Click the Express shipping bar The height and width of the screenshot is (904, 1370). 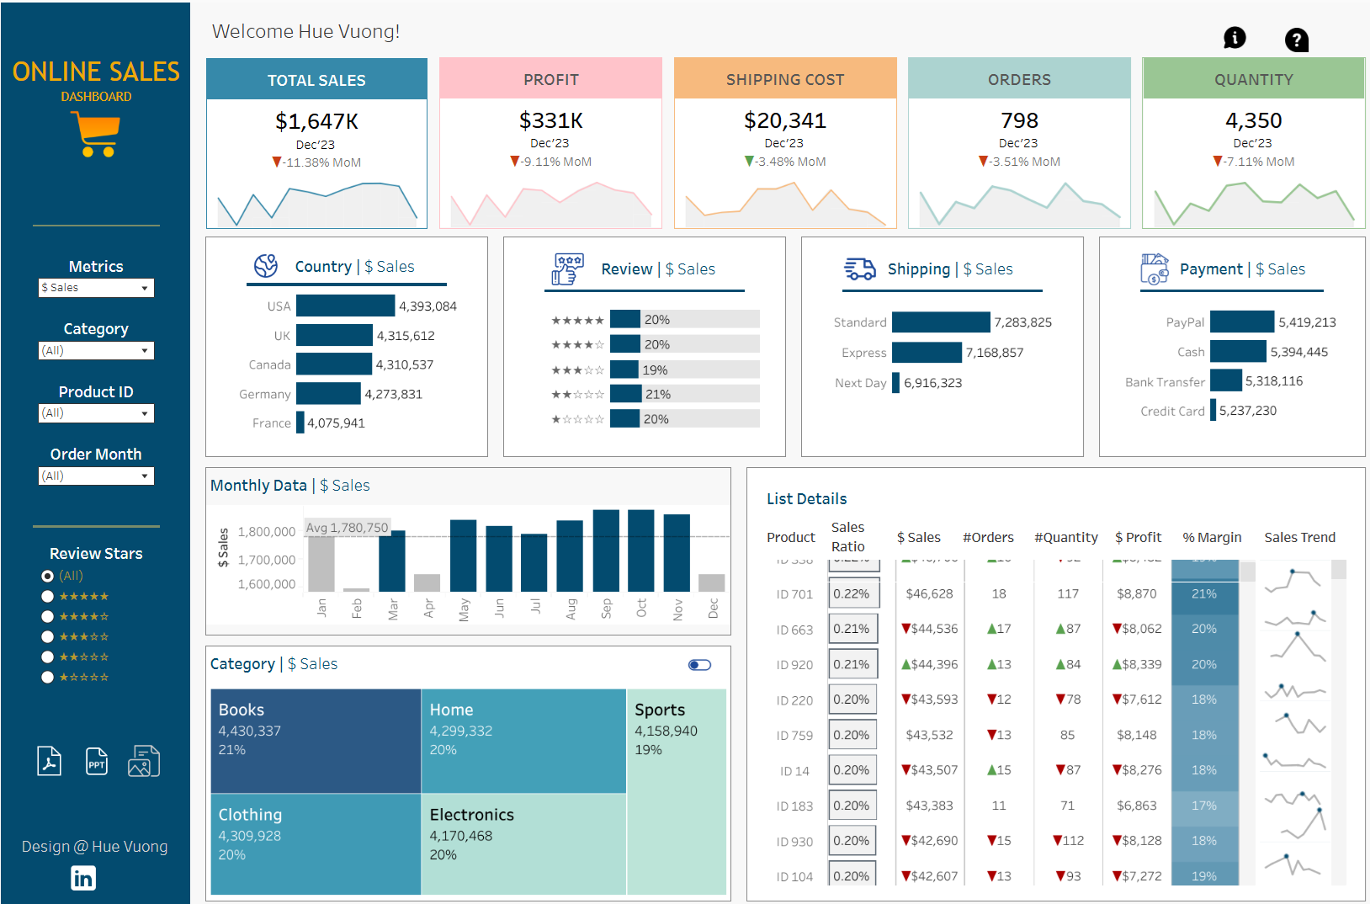[927, 352]
